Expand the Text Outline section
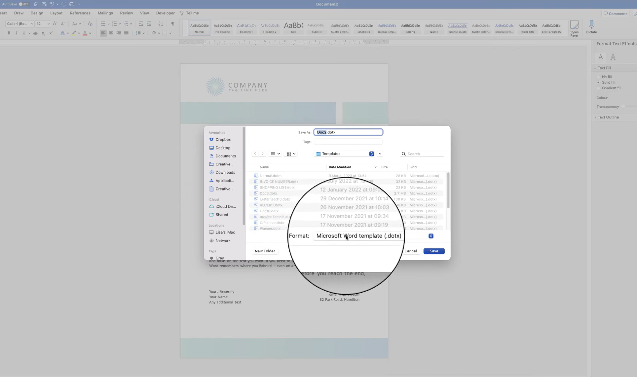Image resolution: width=637 pixels, height=377 pixels. (595, 117)
